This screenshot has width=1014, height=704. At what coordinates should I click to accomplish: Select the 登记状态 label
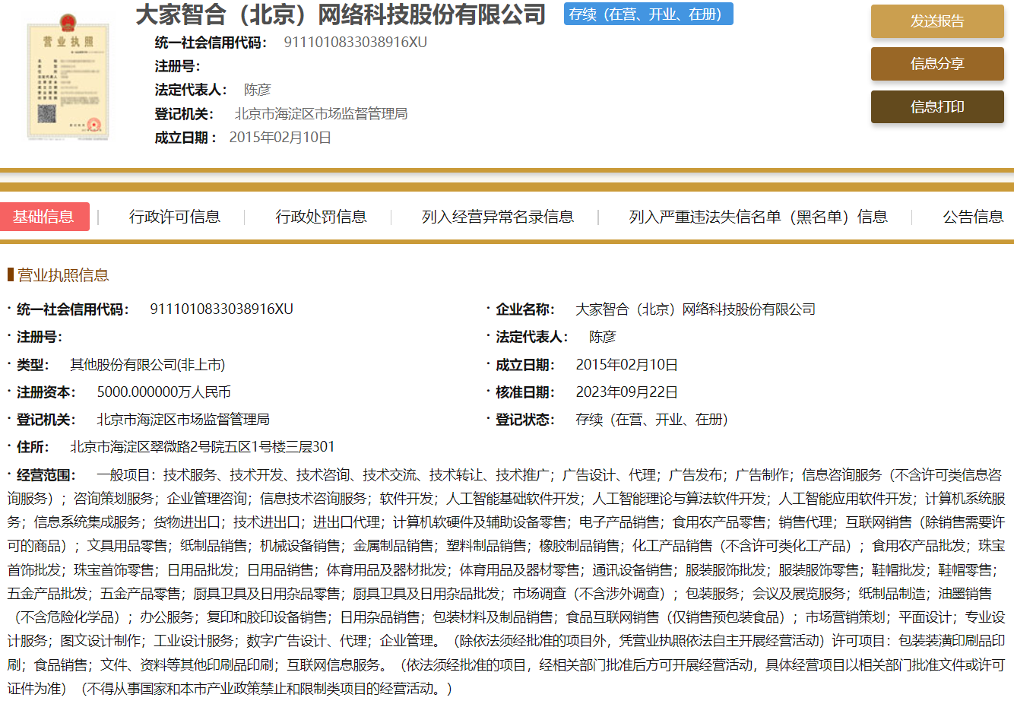click(525, 420)
